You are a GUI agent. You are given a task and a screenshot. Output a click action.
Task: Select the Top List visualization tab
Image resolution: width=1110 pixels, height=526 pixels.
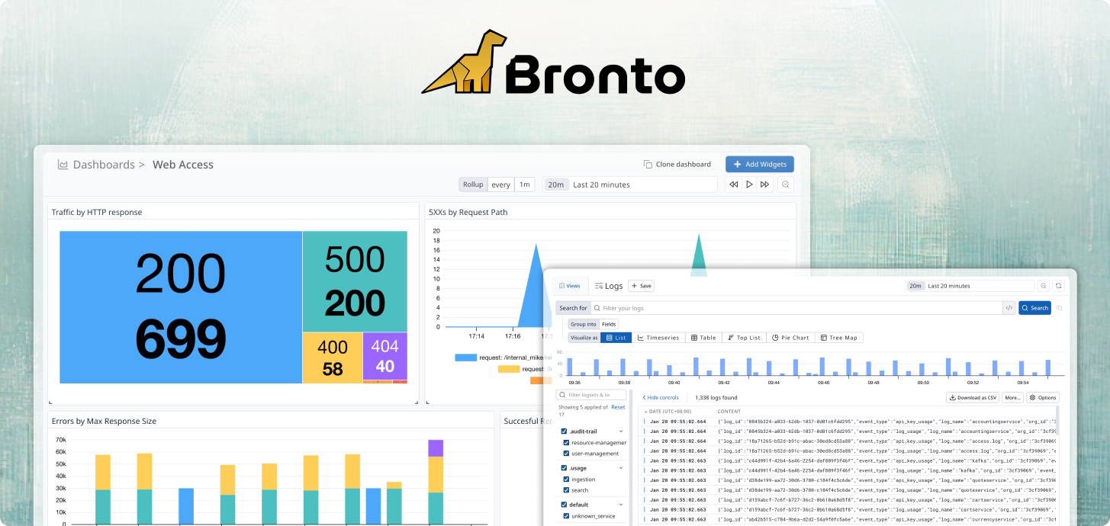[743, 338]
